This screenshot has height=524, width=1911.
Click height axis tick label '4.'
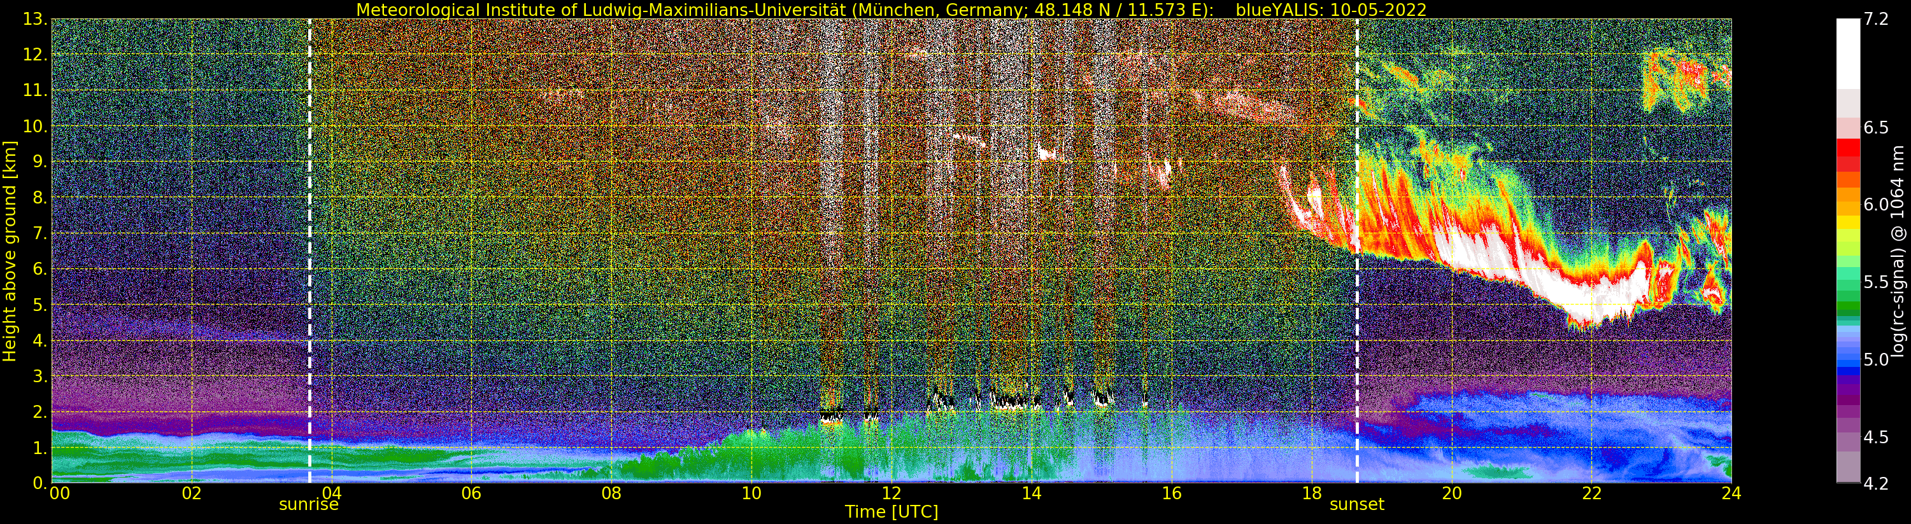39,340
